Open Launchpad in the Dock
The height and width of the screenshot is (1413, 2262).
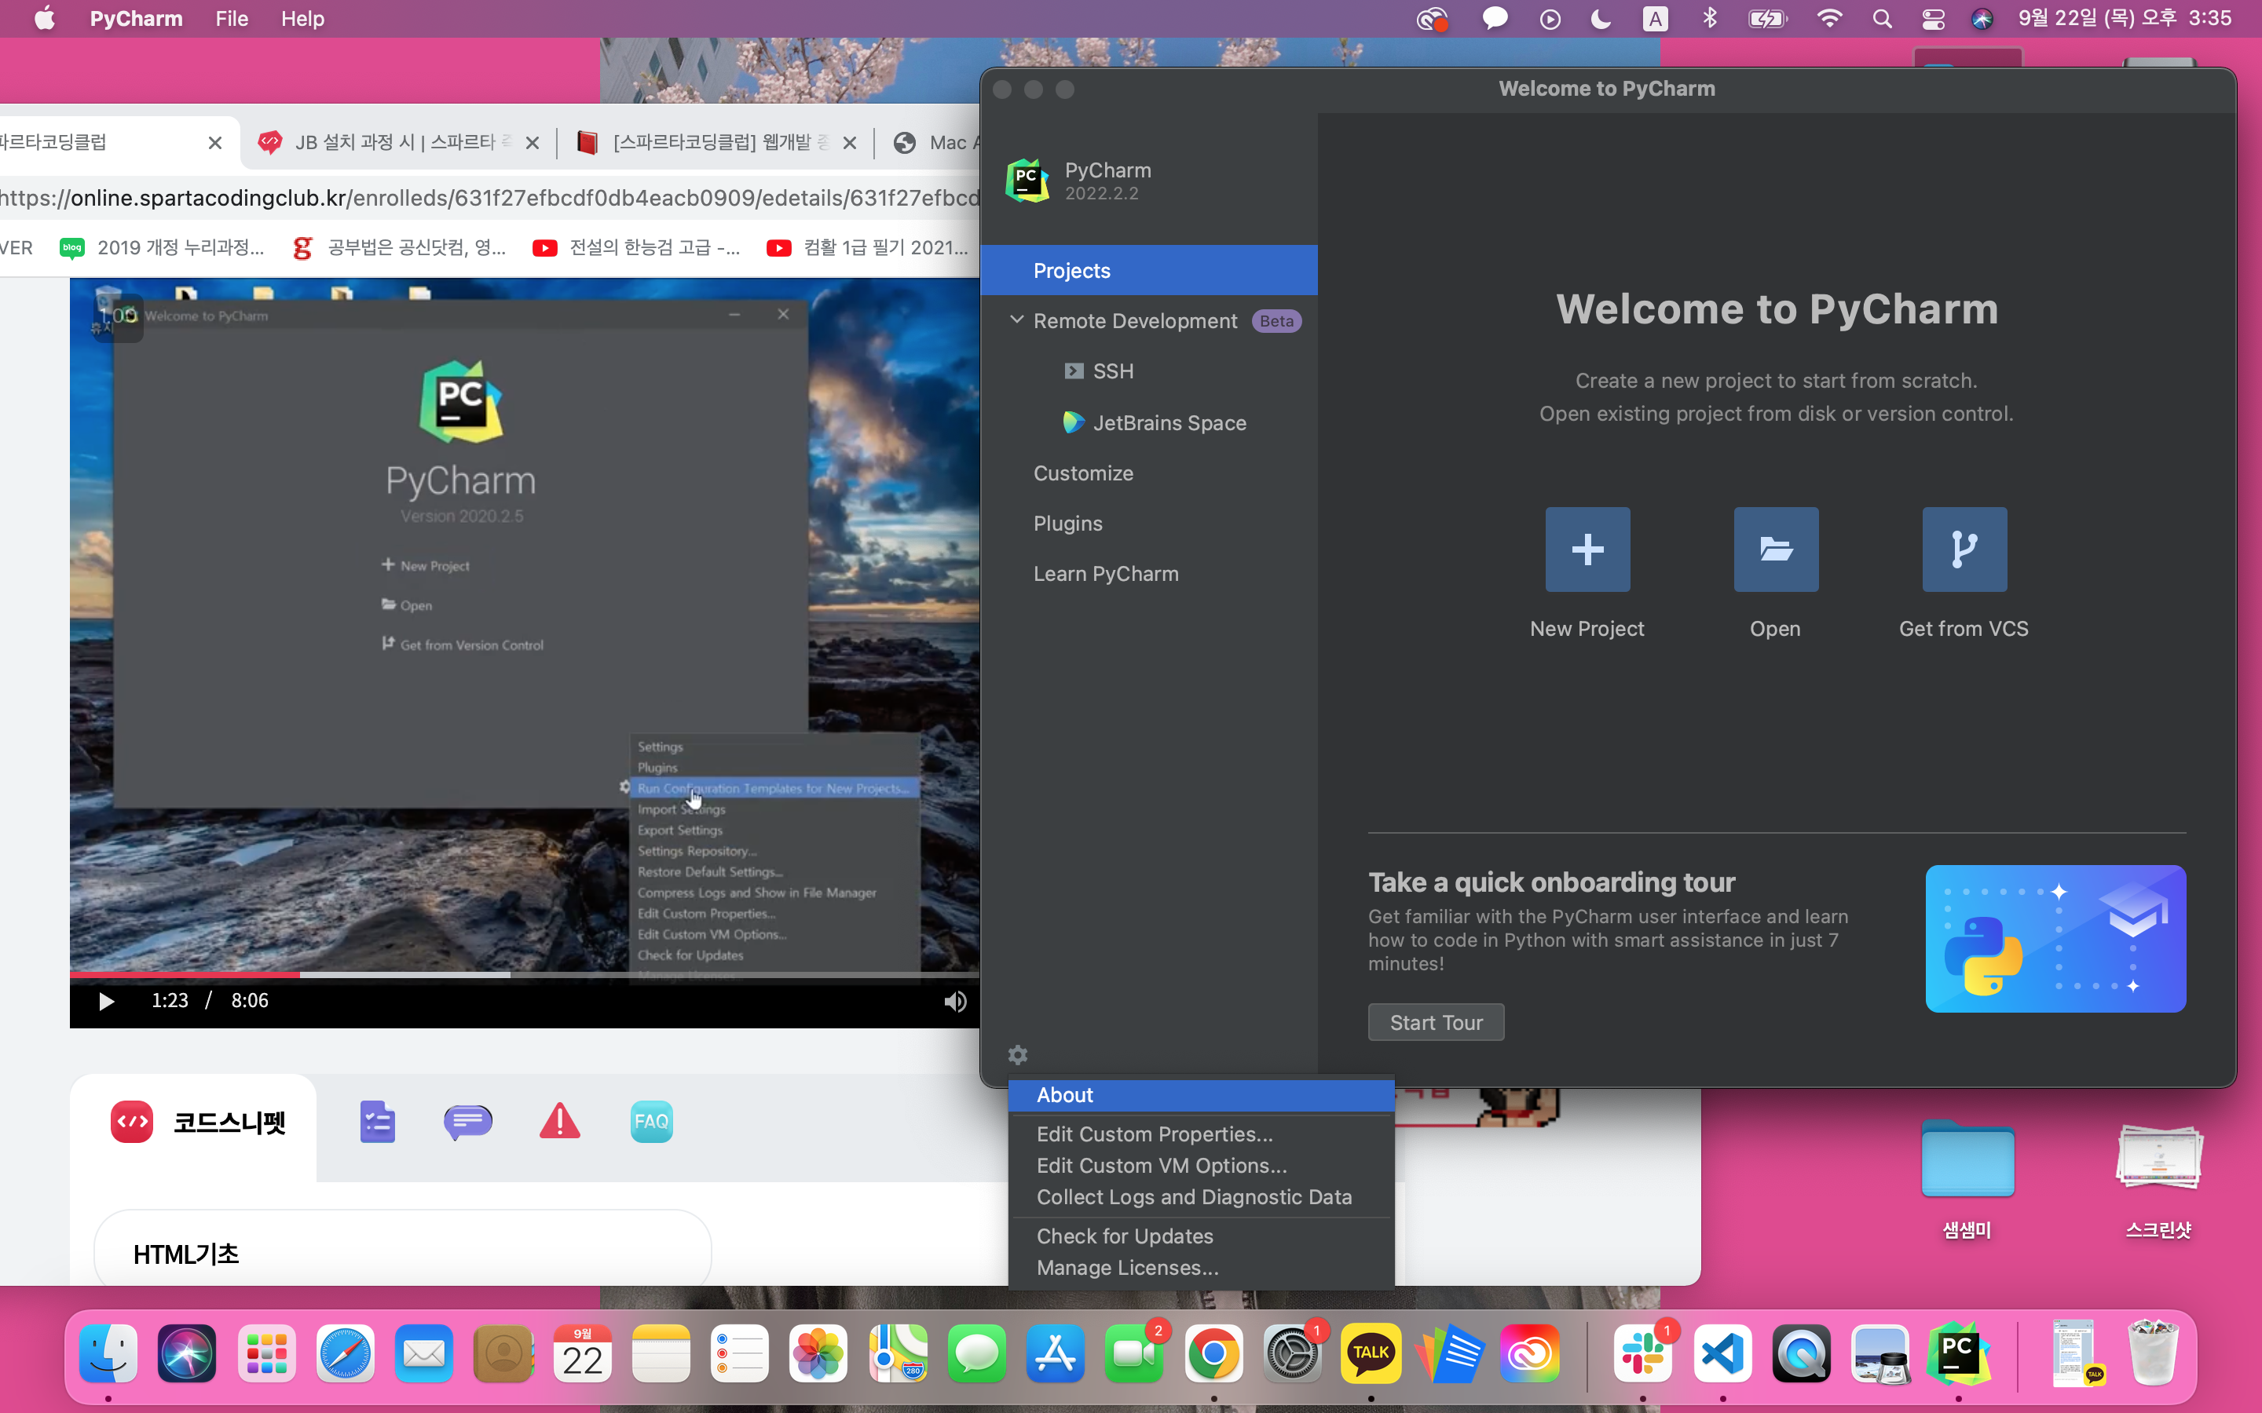266,1353
